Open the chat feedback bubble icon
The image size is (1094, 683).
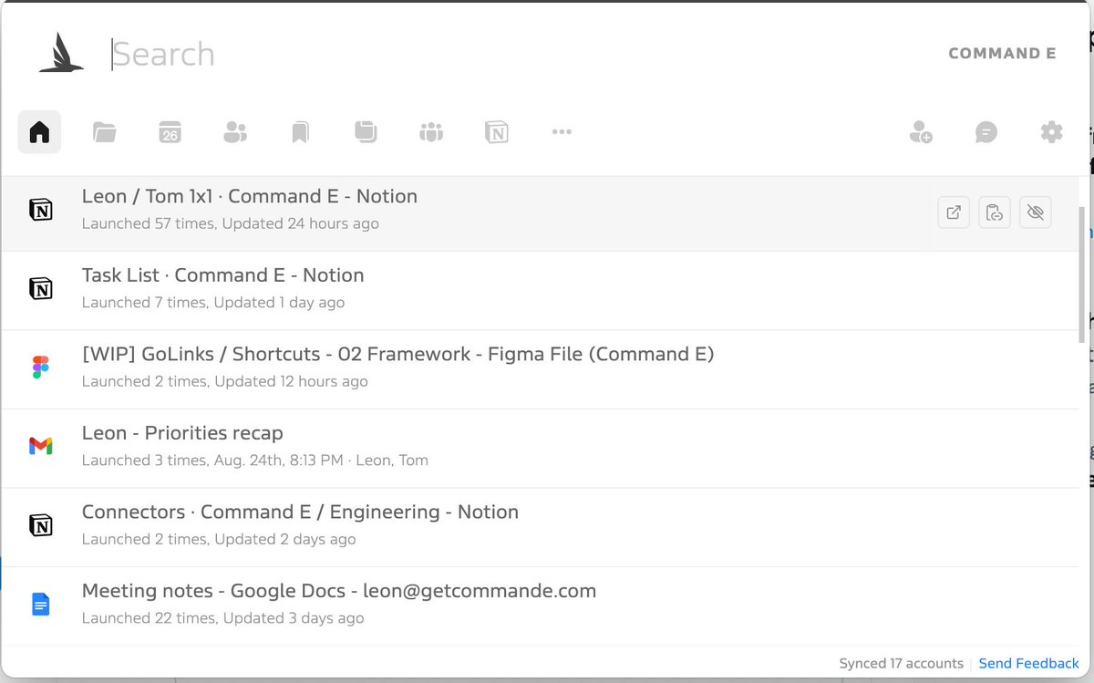point(986,132)
